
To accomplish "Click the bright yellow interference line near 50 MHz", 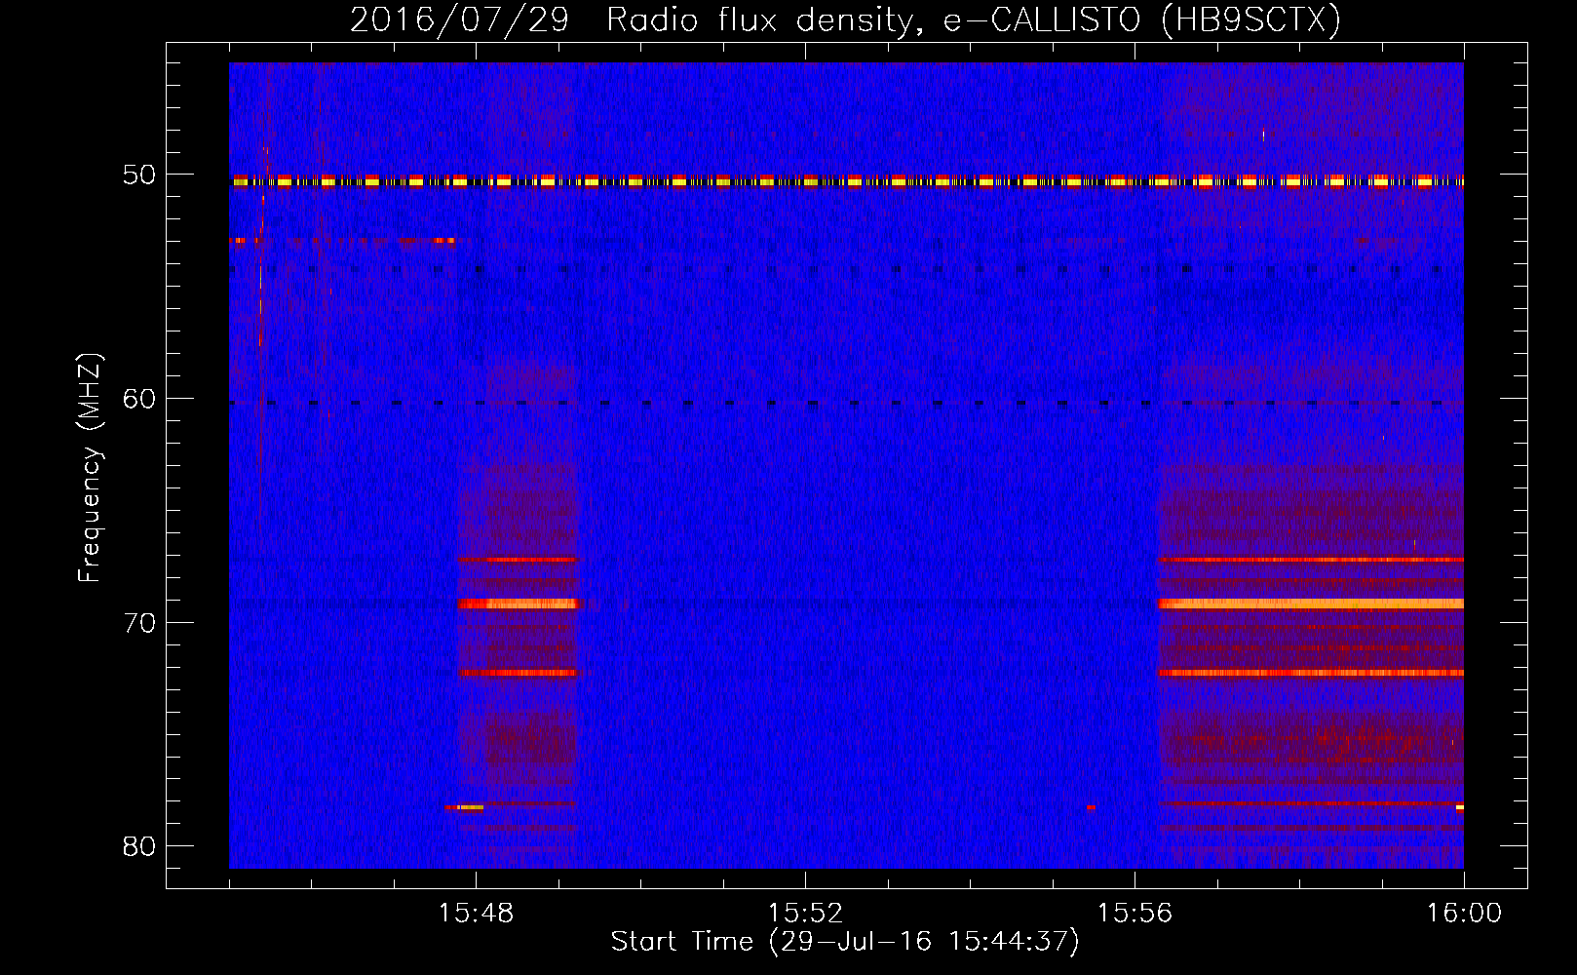I will [846, 181].
